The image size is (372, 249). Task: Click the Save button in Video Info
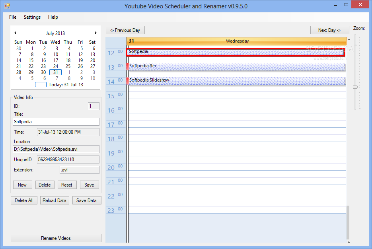click(89, 185)
